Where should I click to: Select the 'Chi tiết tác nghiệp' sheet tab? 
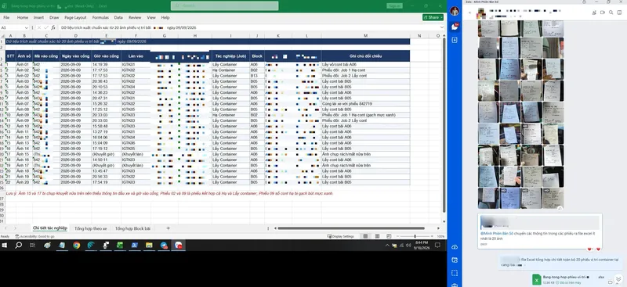(x=50, y=228)
